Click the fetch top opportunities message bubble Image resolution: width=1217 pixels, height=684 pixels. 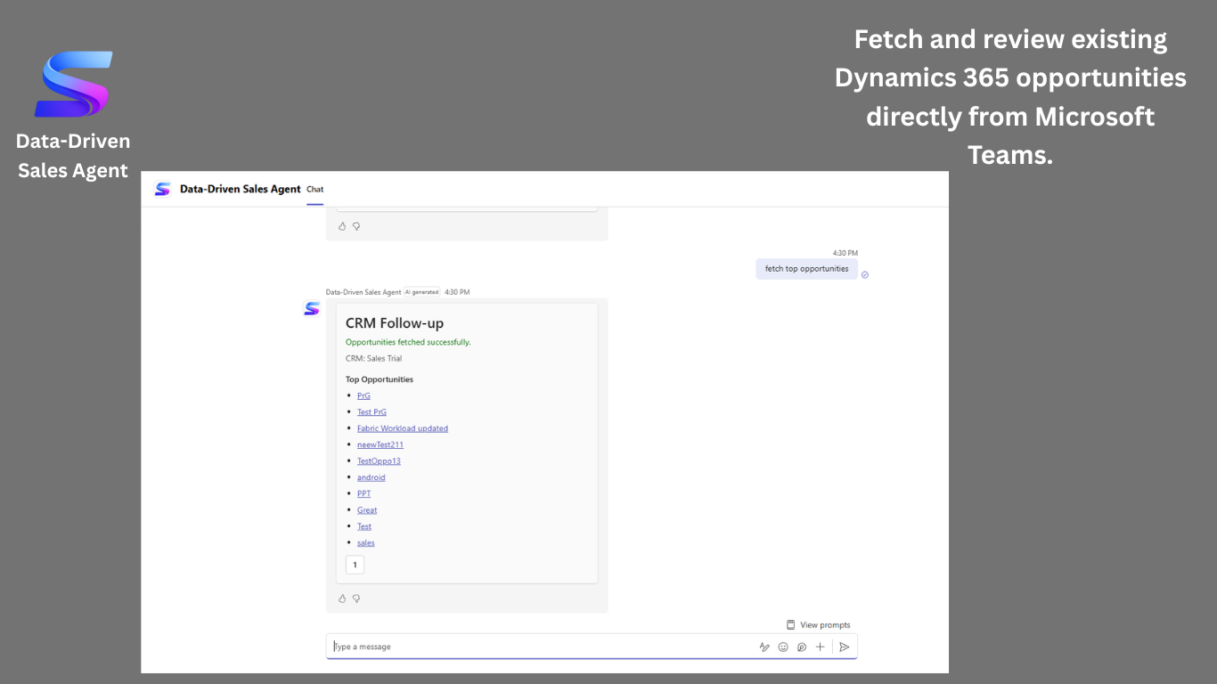806,269
